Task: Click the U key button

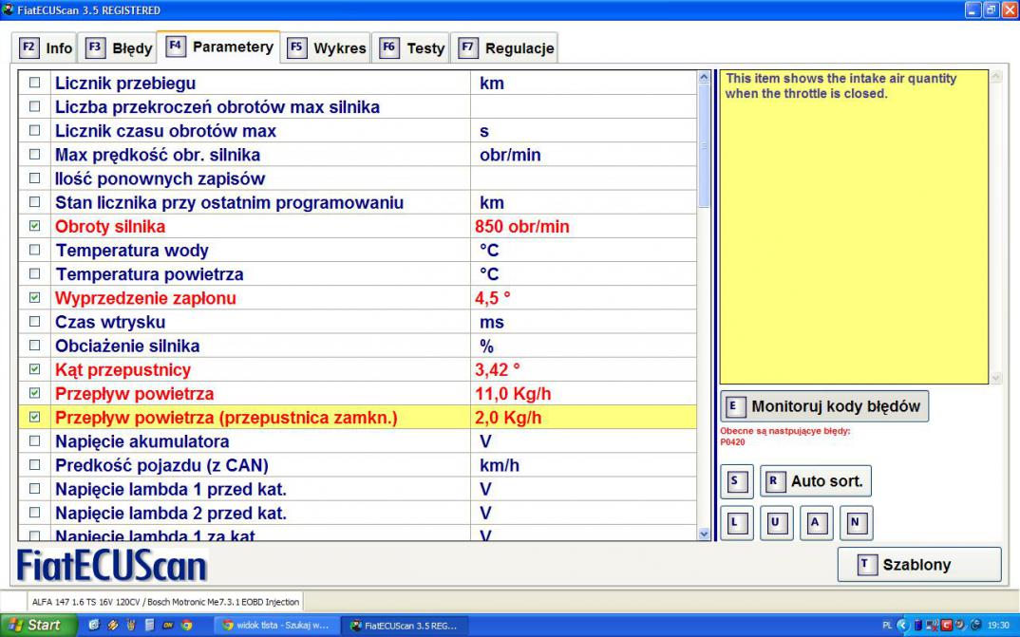Action: [777, 522]
